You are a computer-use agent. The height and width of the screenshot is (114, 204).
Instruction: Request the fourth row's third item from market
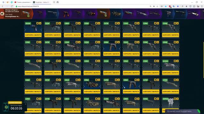72,92
